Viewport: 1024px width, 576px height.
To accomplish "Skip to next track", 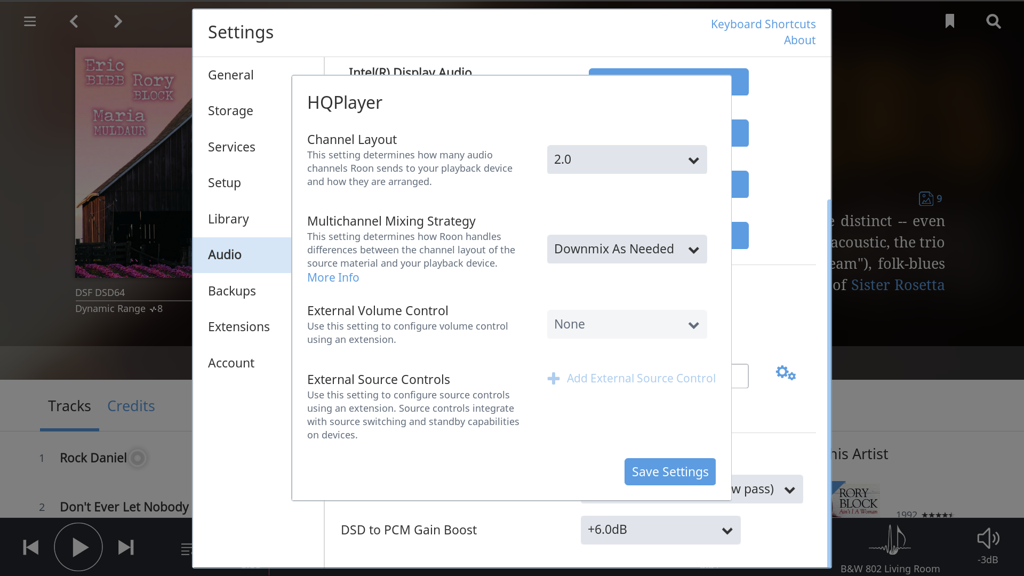I will click(126, 547).
